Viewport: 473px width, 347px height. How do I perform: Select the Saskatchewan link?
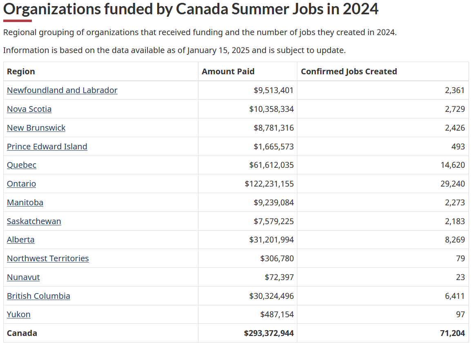click(34, 221)
